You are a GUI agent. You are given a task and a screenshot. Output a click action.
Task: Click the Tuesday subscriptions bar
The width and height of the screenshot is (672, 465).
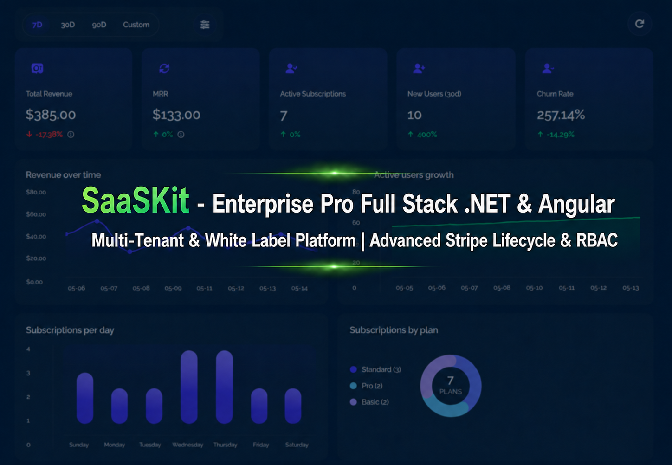point(154,406)
